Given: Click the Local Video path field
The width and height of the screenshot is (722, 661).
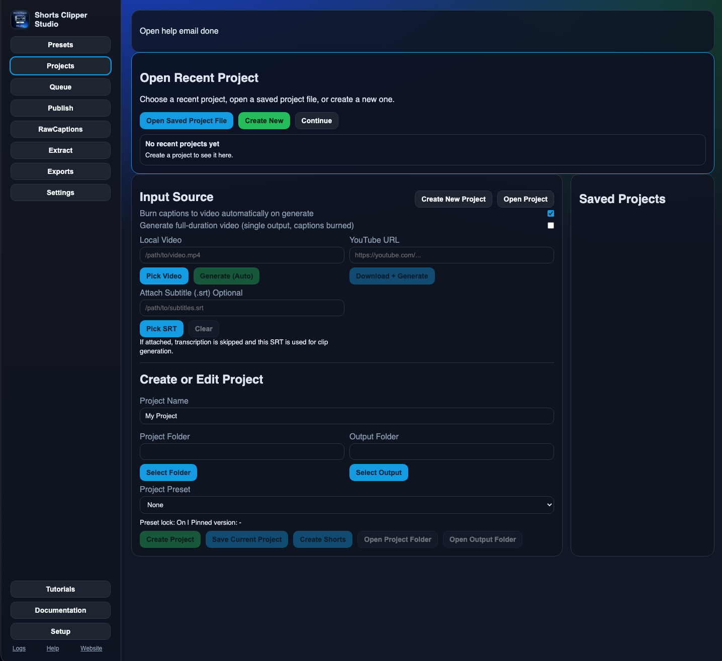Looking at the screenshot, I should coord(242,255).
